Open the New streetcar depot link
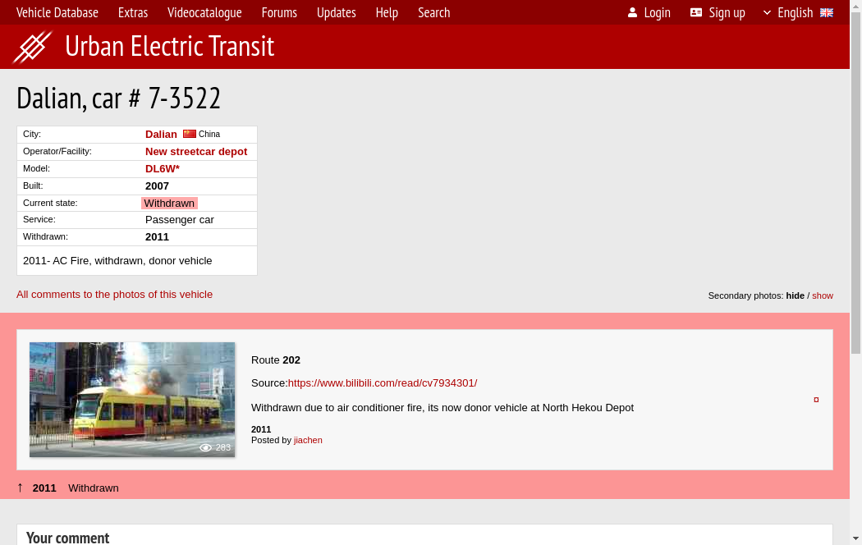Image resolution: width=862 pixels, height=545 pixels. [196, 151]
